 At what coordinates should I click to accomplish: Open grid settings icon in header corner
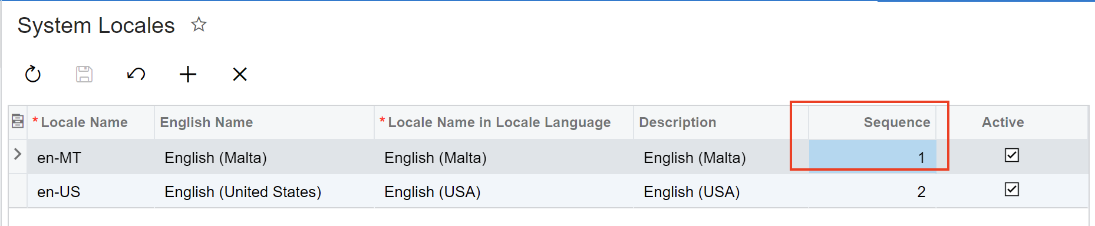(18, 121)
